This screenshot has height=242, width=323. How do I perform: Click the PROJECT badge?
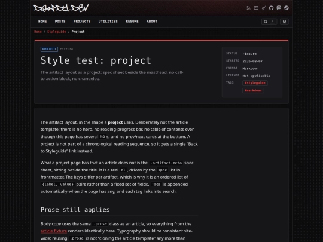[49, 49]
